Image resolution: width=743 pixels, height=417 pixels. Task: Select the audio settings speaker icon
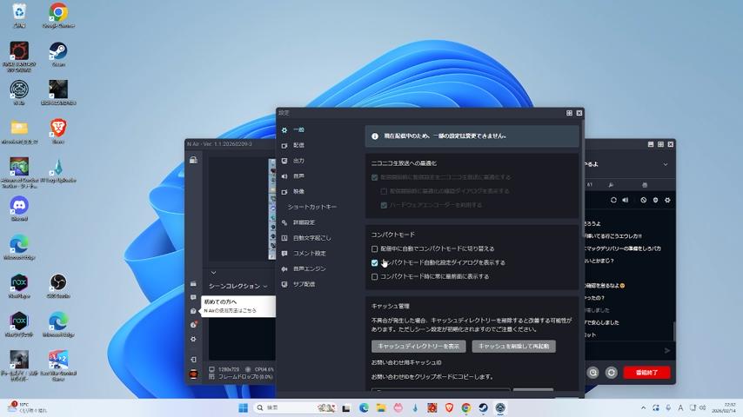coord(284,176)
